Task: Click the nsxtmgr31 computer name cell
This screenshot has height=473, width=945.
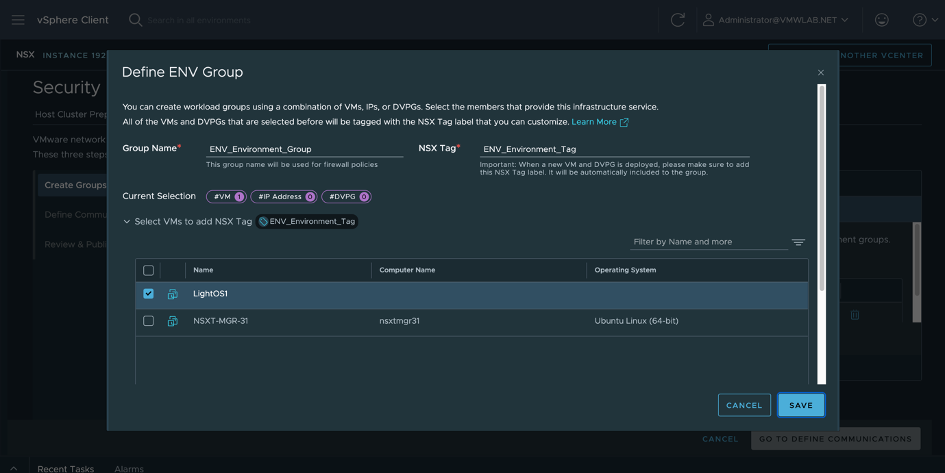Action: pyautogui.click(x=400, y=321)
